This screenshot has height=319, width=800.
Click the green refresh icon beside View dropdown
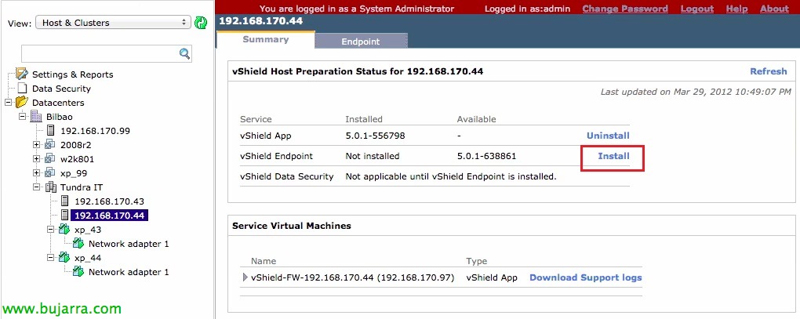click(201, 23)
